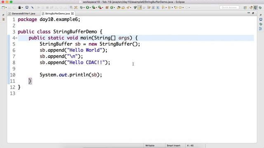Switch to the Java EE perspective
The height and width of the screenshot is (148, 264).
pyautogui.click(x=251, y=8)
